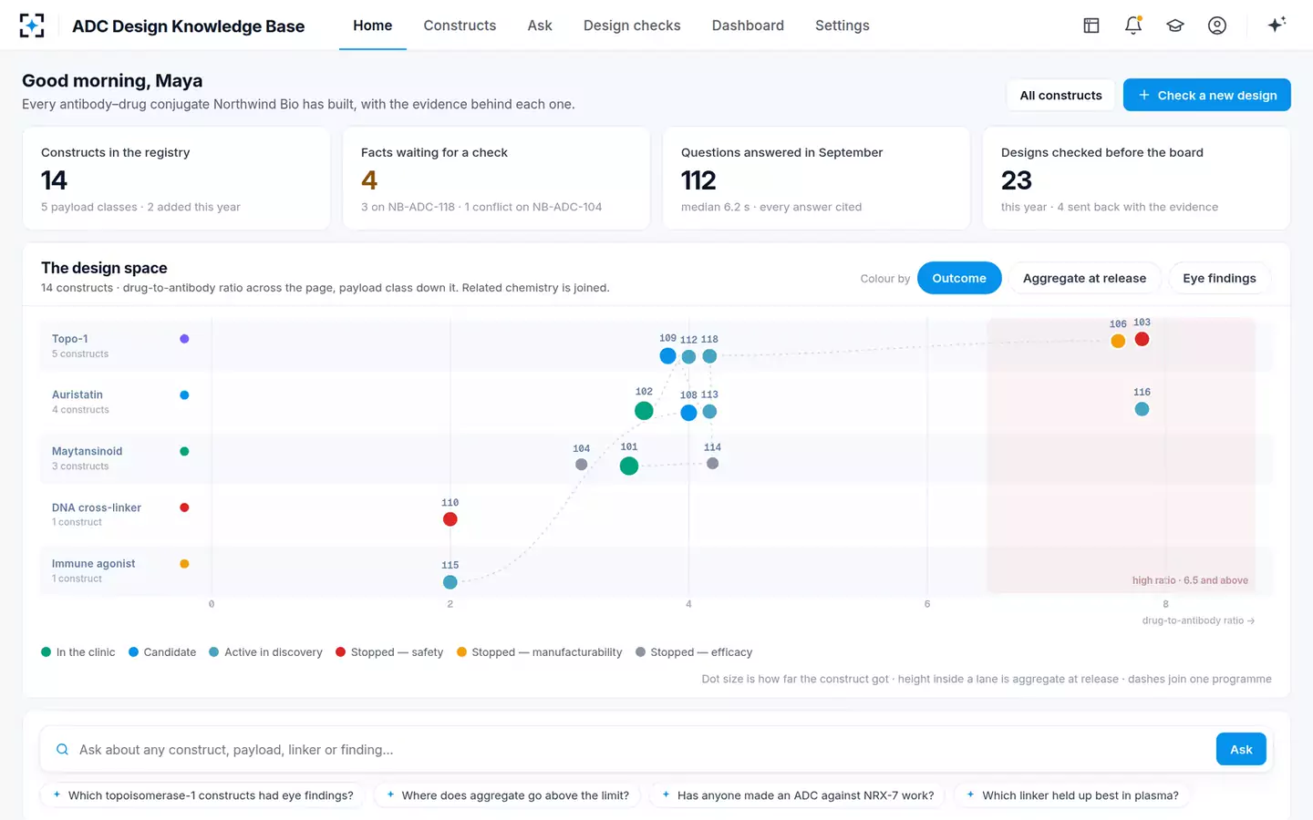Click the All constructs button
This screenshot has height=820, width=1313.
pyautogui.click(x=1060, y=95)
